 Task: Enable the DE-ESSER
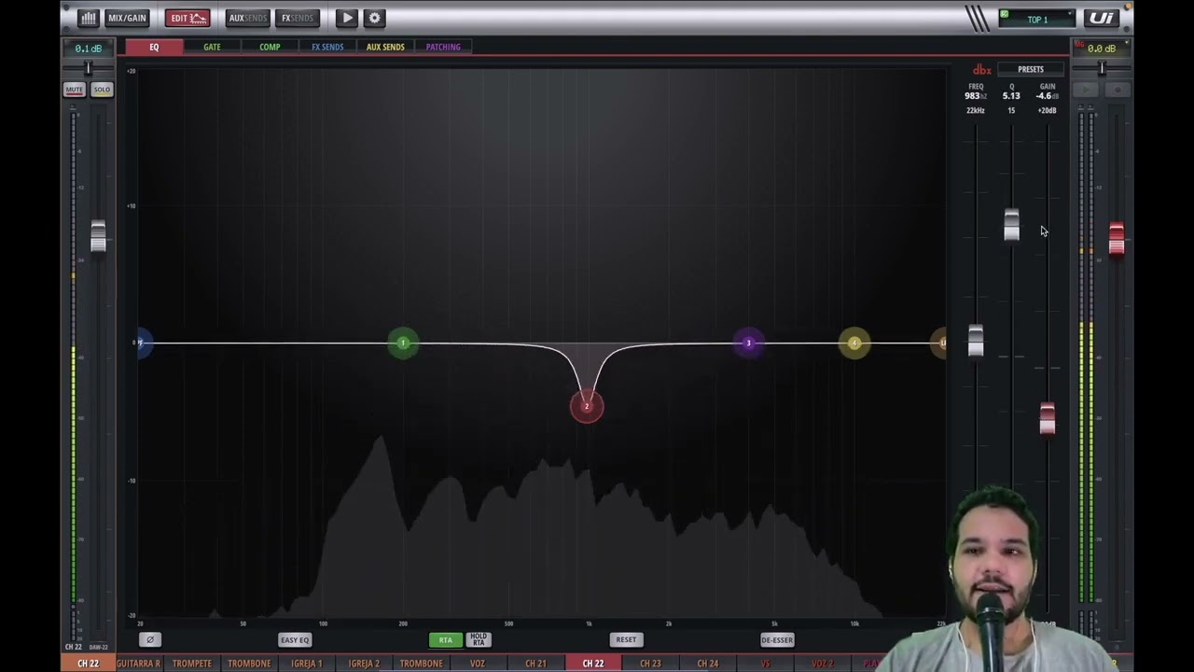tap(777, 639)
